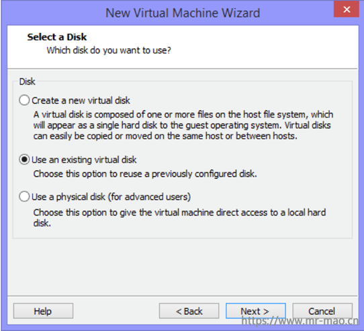Click the physical disk direct access description

pos(179,218)
